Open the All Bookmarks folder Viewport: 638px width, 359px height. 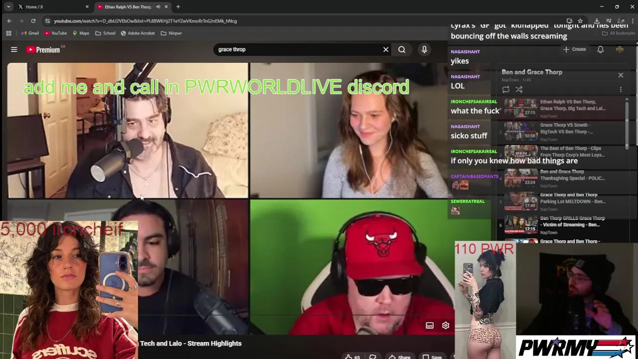[x=619, y=33]
